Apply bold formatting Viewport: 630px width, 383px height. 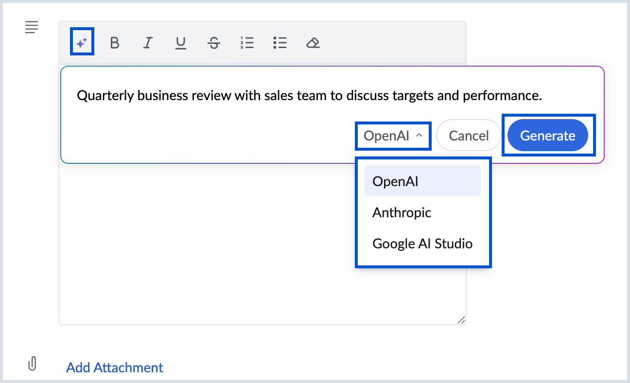[115, 43]
